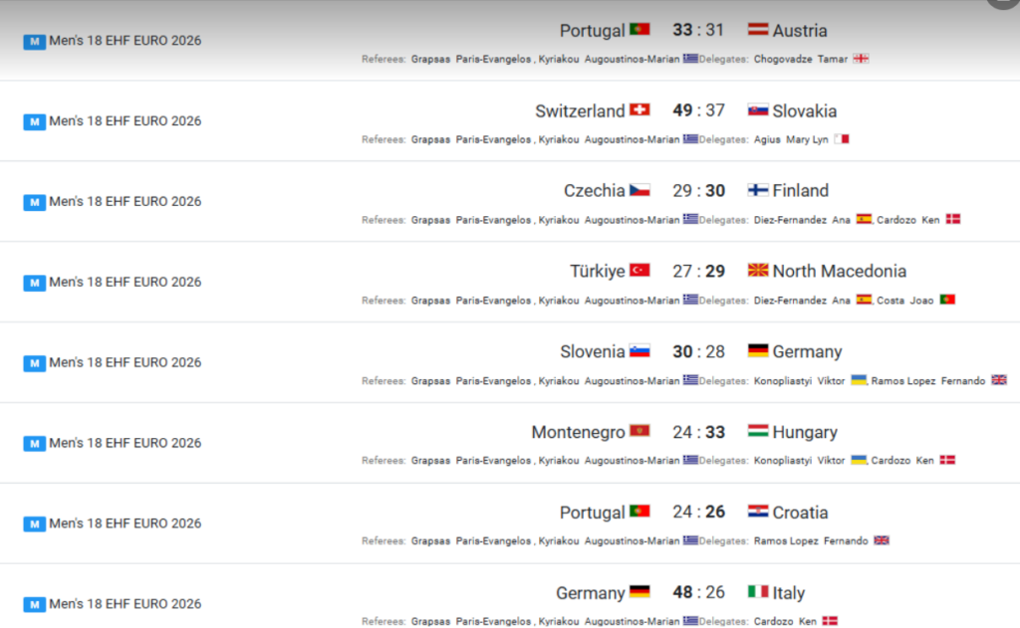Click the blue M badge in Czechia–Finland row
1020x628 pixels.
point(35,202)
